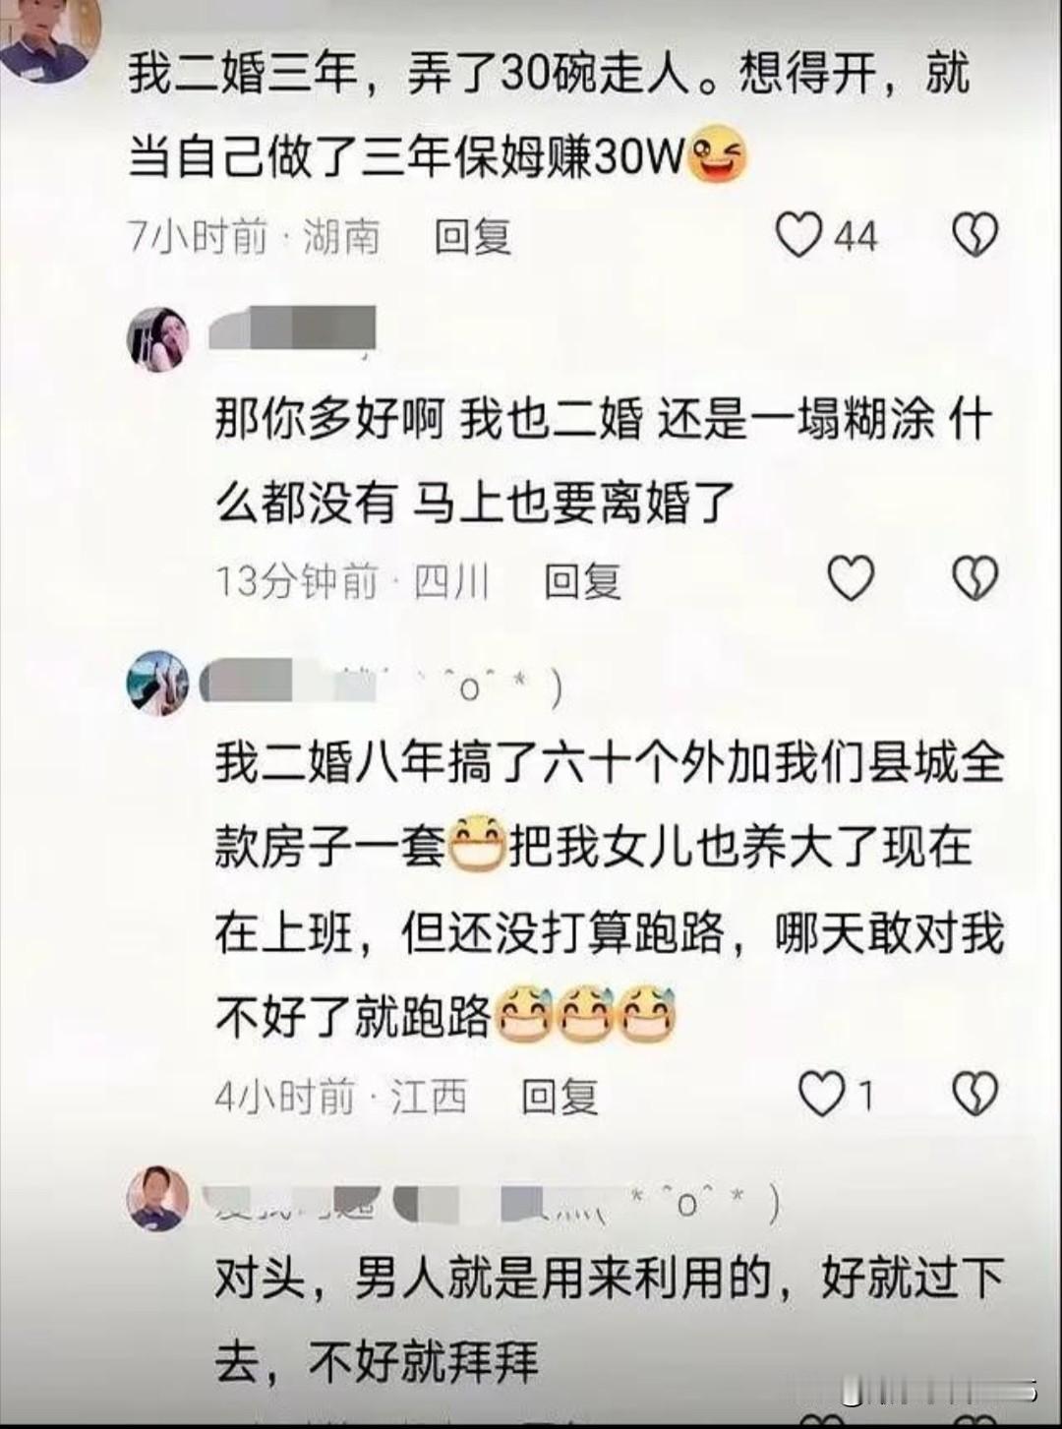Open username above the '对头' comment
1062x1429 pixels.
tap(493, 1204)
